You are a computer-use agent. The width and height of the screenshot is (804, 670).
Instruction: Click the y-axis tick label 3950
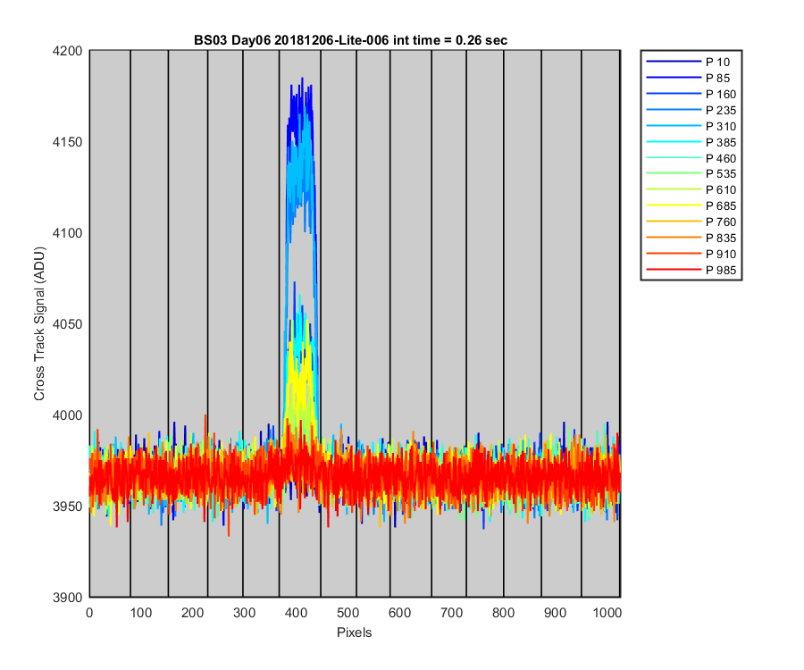(67, 507)
